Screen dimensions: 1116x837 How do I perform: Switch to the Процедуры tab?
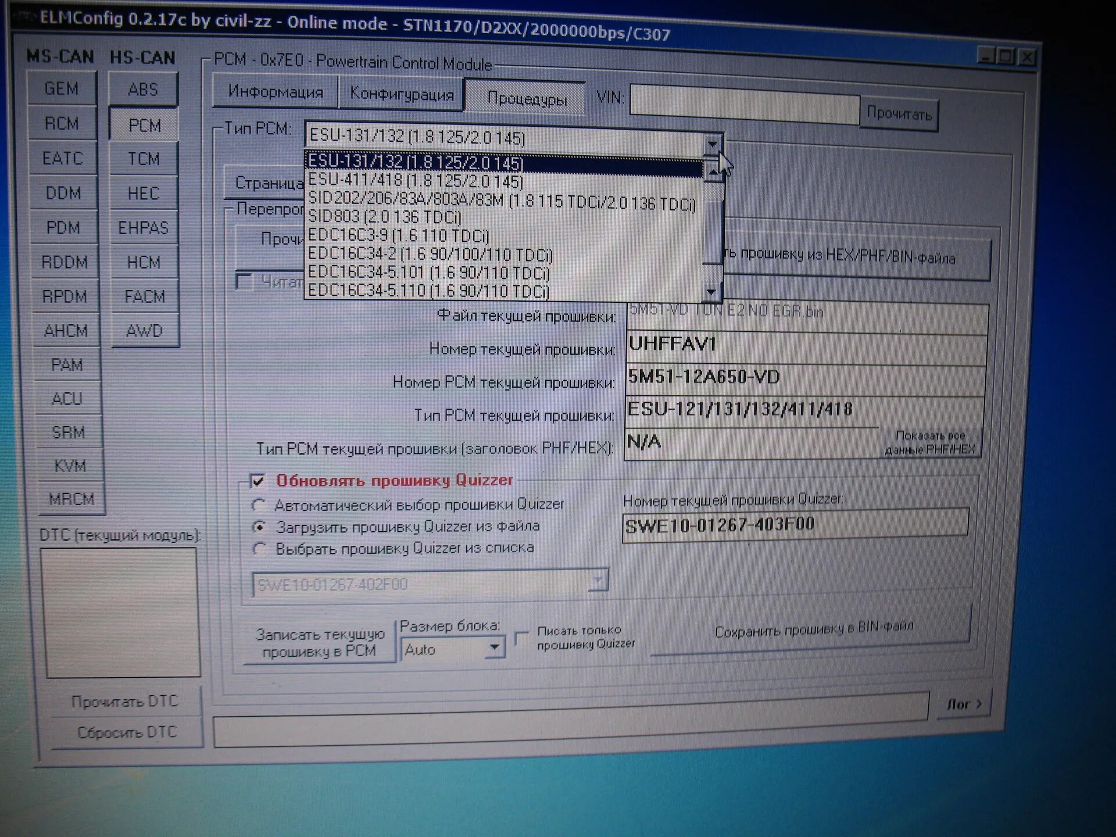point(527,99)
